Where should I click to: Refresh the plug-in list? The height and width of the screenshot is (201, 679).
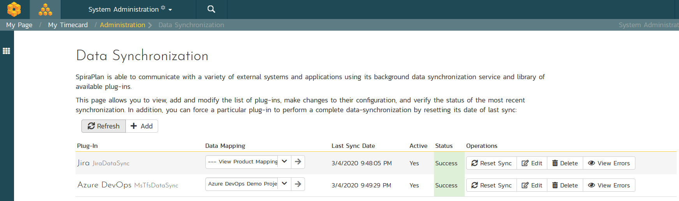click(x=104, y=126)
